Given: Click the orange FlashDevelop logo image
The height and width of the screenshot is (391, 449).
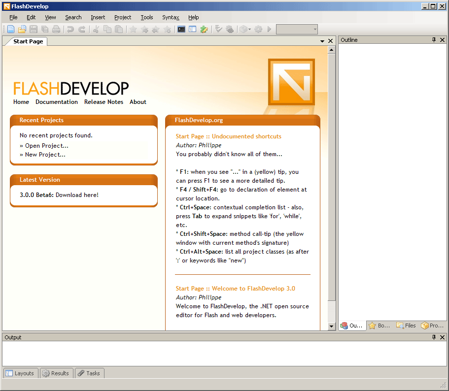Looking at the screenshot, I should click(x=291, y=82).
